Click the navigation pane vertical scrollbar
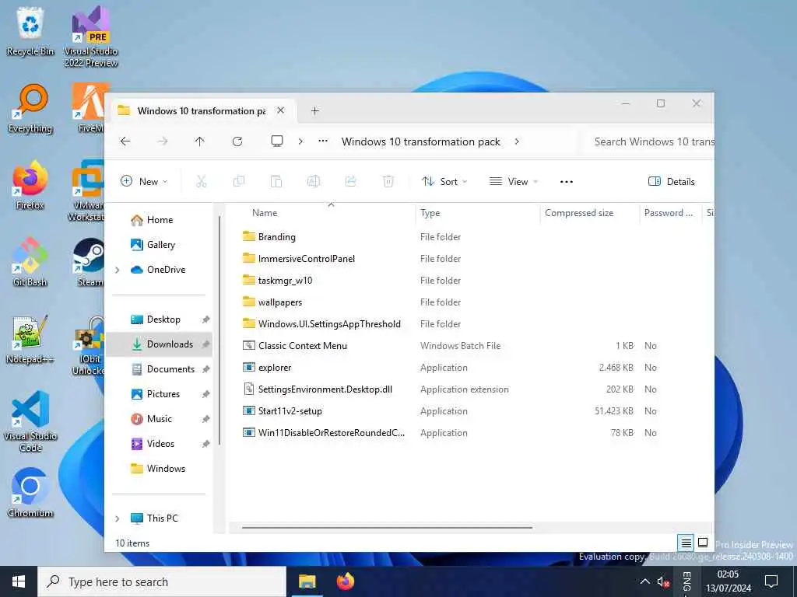Viewport: 797px width, 597px height. point(219,330)
